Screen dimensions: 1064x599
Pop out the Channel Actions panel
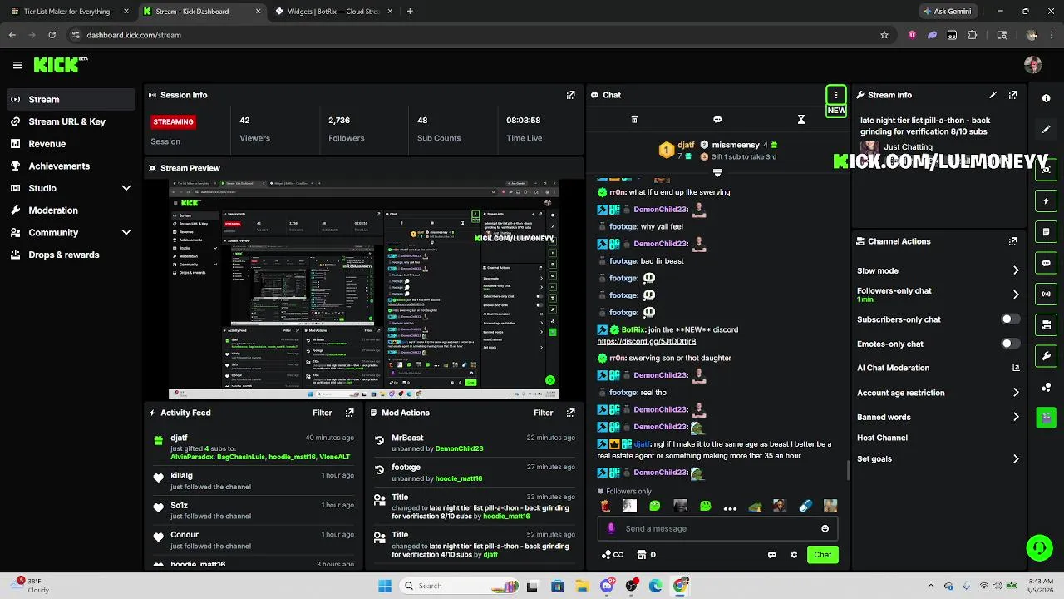(x=1012, y=241)
